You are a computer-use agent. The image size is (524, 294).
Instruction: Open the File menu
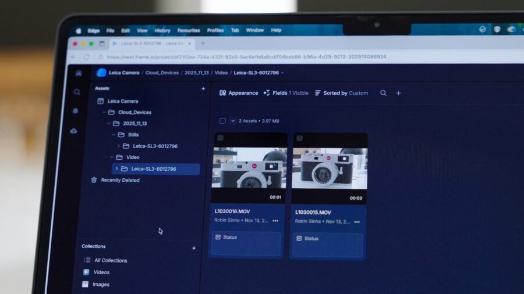pyautogui.click(x=110, y=31)
